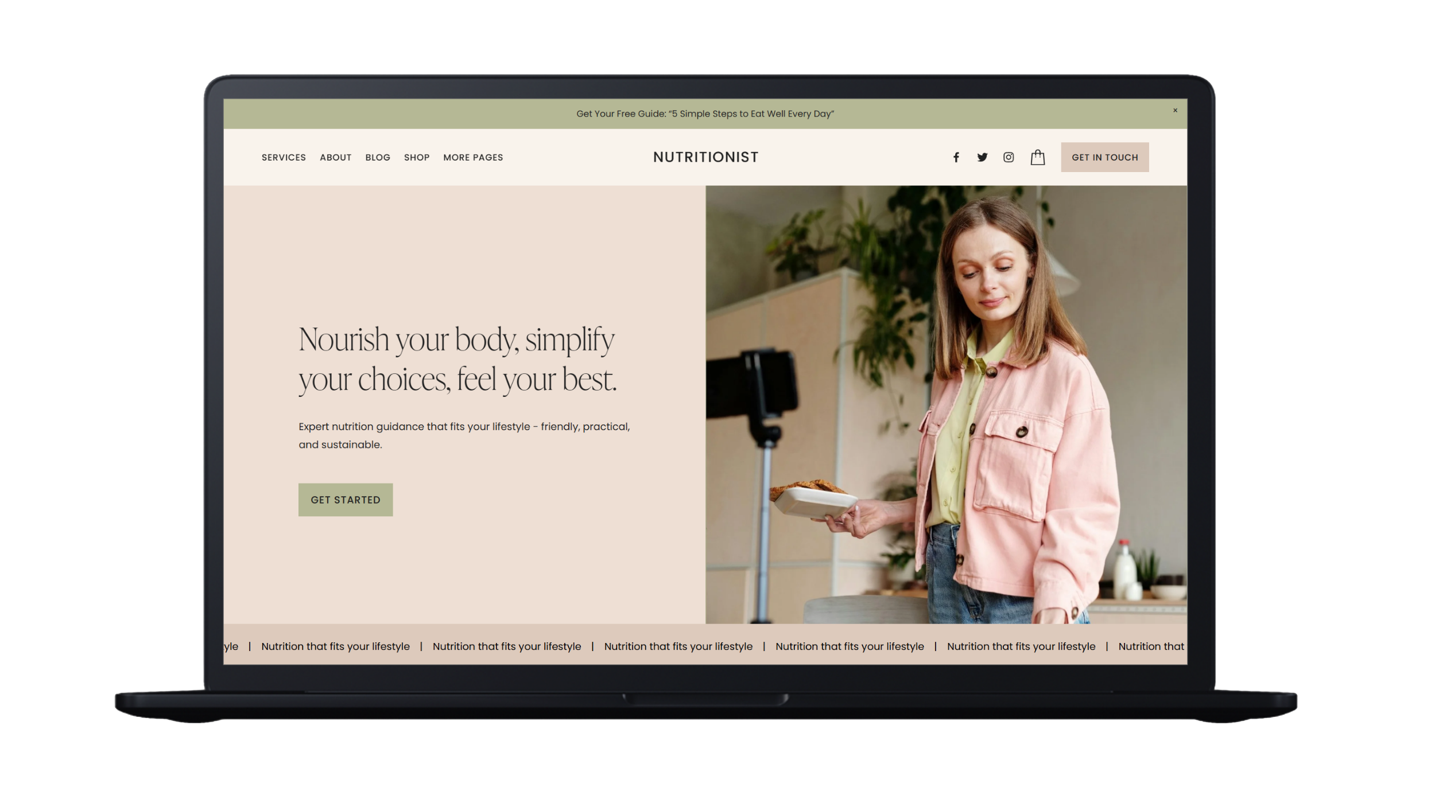Dismiss the green announcement bar

(x=1175, y=111)
